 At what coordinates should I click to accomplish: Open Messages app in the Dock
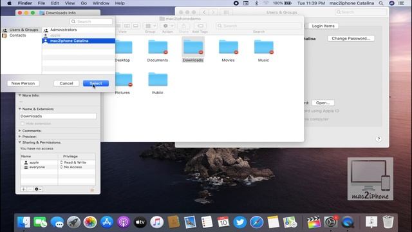(57, 222)
